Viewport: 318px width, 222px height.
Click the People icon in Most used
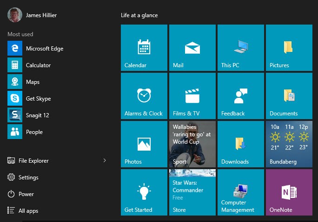pos(15,132)
